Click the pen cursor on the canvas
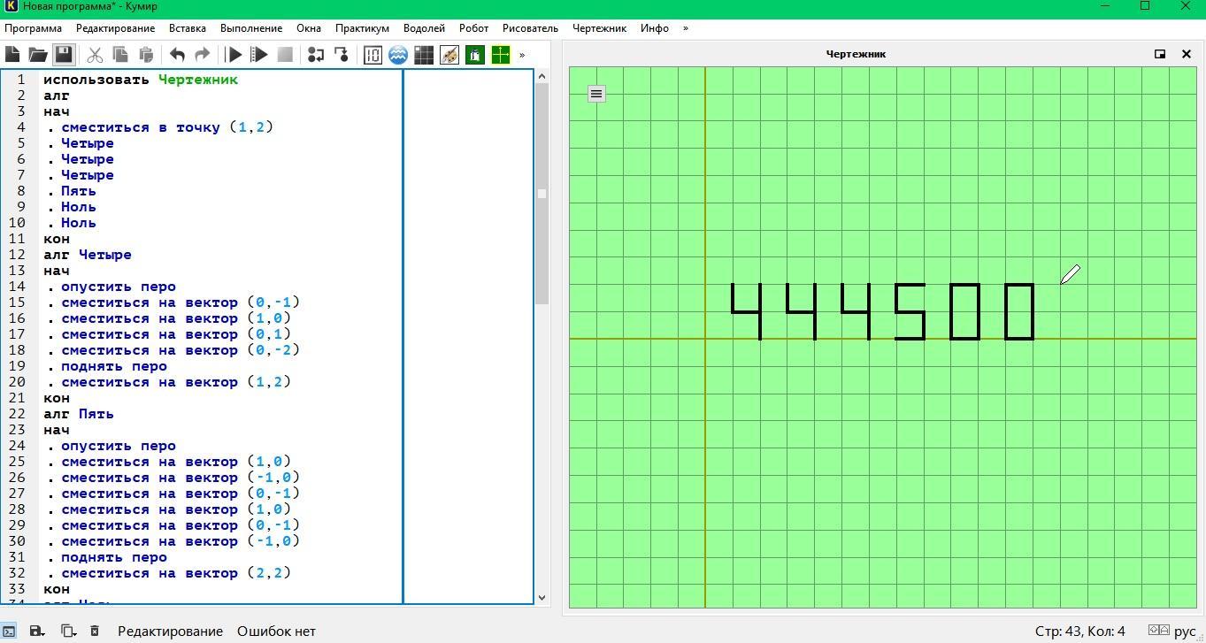1206x643 pixels. (1071, 275)
